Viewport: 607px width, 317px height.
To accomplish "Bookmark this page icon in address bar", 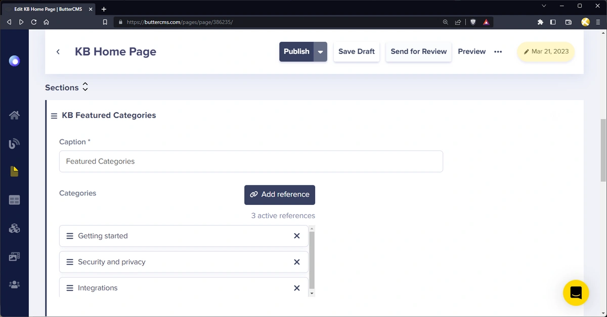I will point(105,22).
